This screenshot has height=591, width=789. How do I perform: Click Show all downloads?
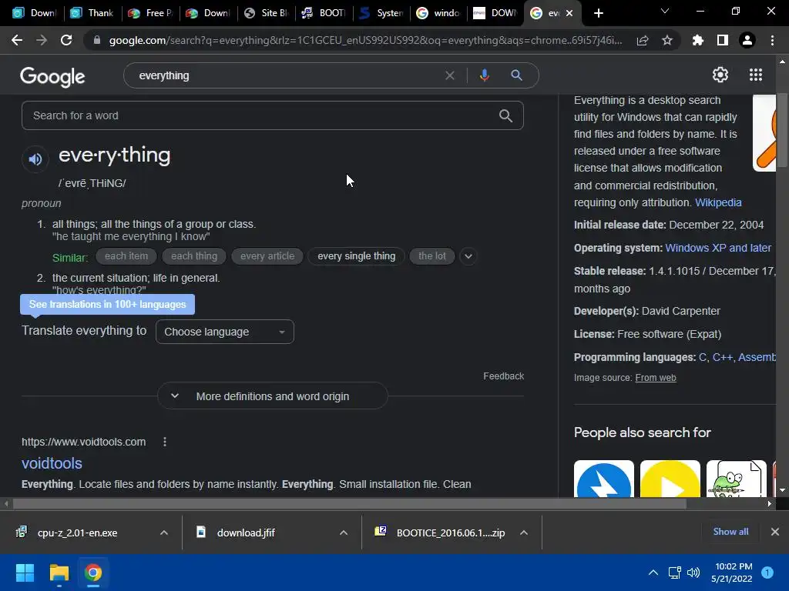pos(730,532)
